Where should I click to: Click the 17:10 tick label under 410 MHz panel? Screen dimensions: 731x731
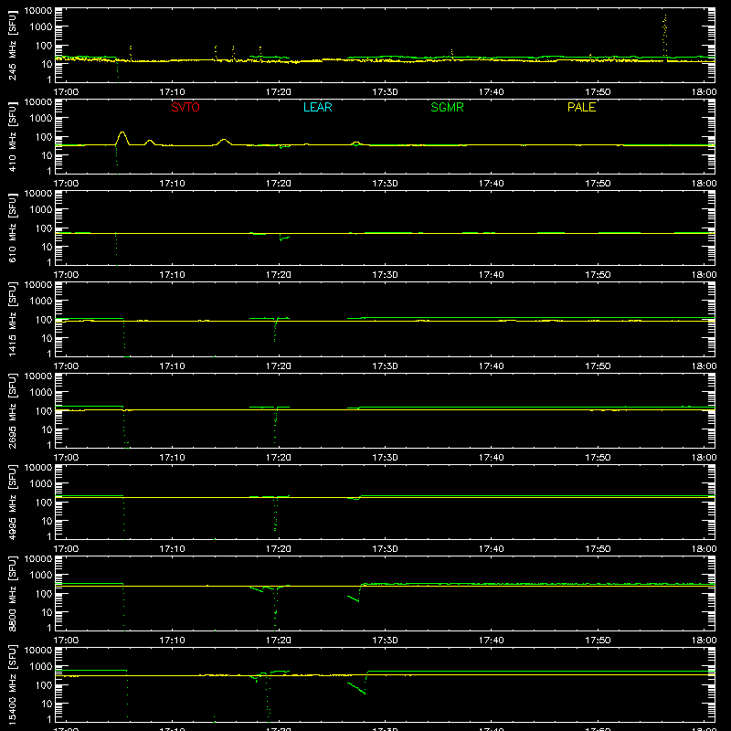172,184
